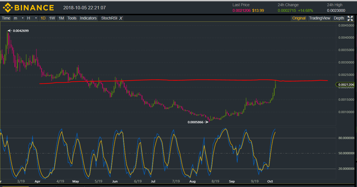Open the Indicators menu
The image size is (357, 187).
coord(88,18)
